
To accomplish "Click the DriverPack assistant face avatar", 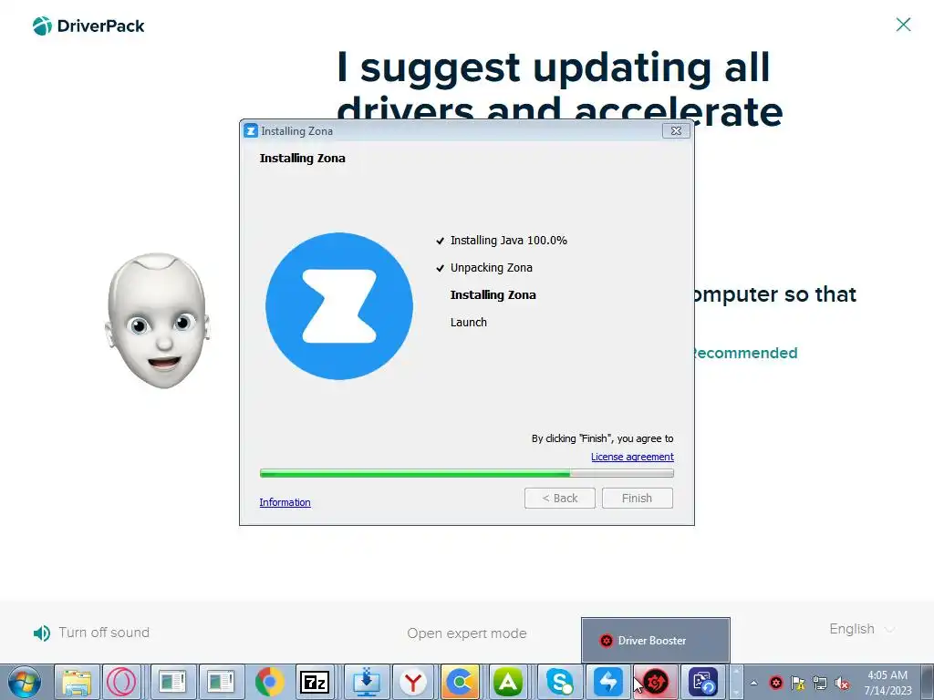I will point(157,320).
